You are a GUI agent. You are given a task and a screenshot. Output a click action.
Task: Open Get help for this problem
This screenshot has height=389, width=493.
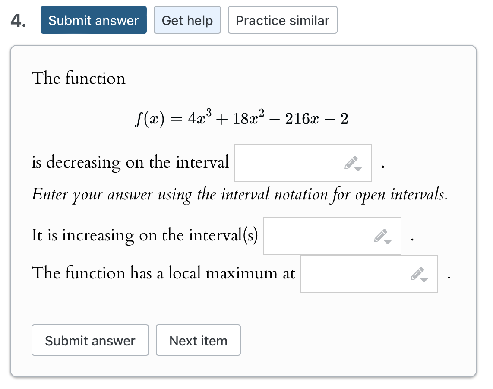pyautogui.click(x=187, y=20)
